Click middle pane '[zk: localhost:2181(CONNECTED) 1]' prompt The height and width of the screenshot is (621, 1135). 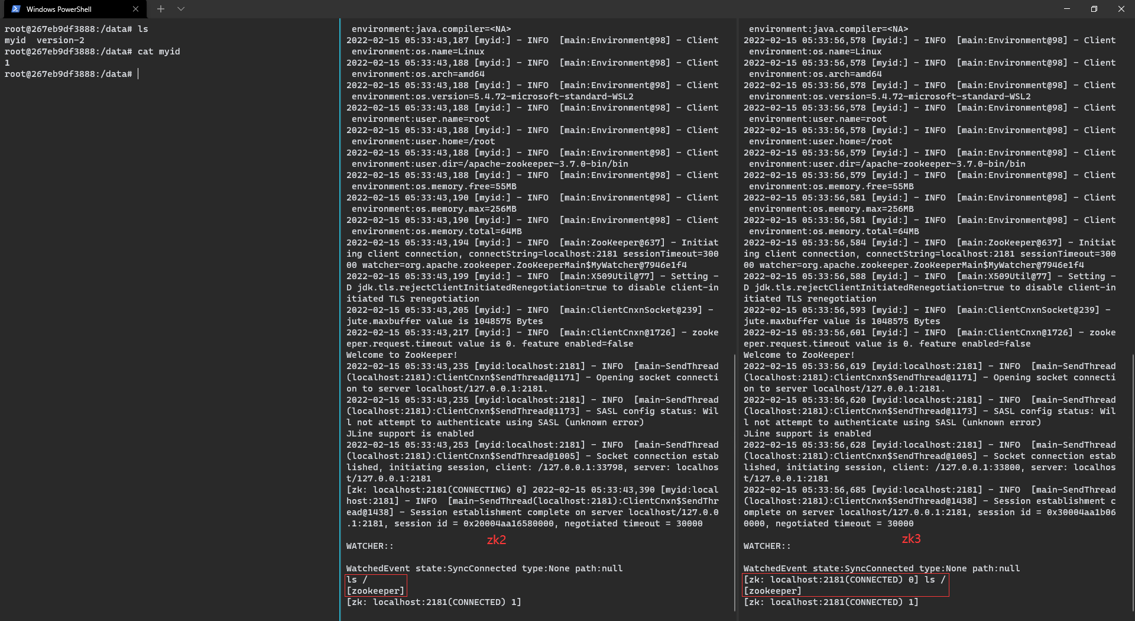(x=434, y=602)
